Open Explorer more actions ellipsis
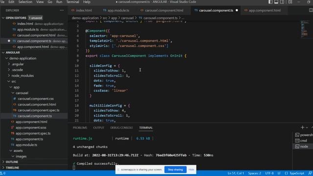Screen dimensions: 313x176 click(x=62, y=10)
